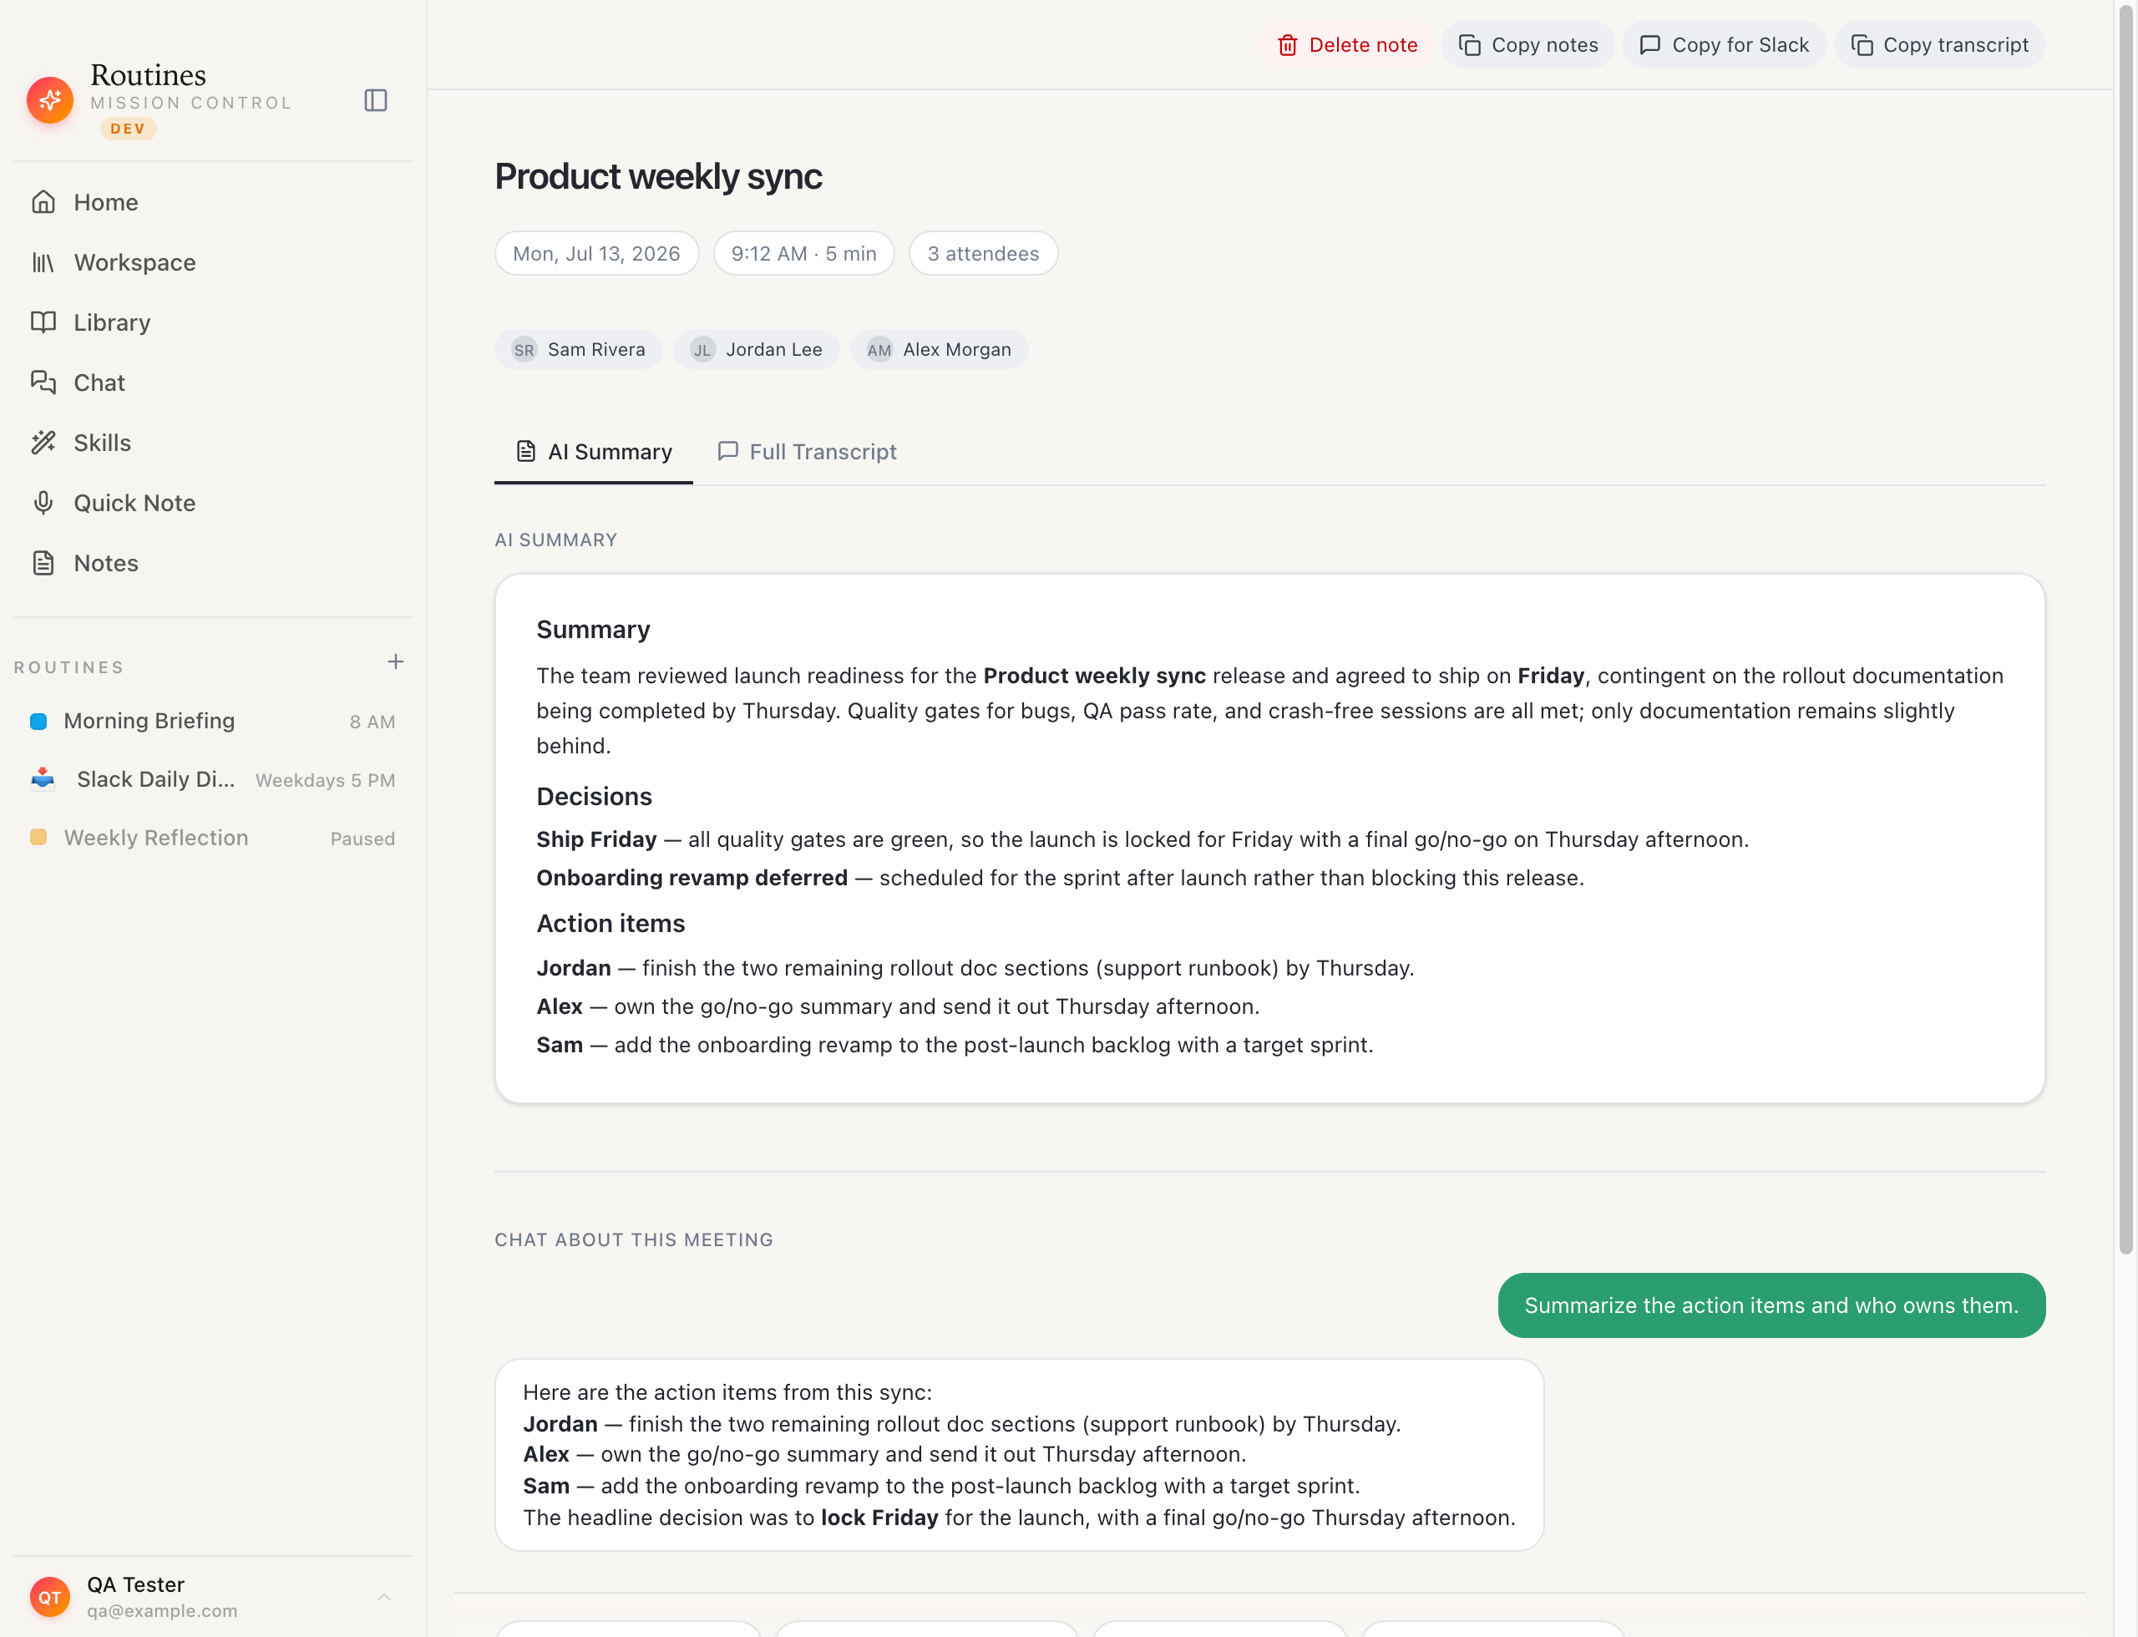Click the Delete note button
The width and height of the screenshot is (2138, 1637).
coord(1348,45)
